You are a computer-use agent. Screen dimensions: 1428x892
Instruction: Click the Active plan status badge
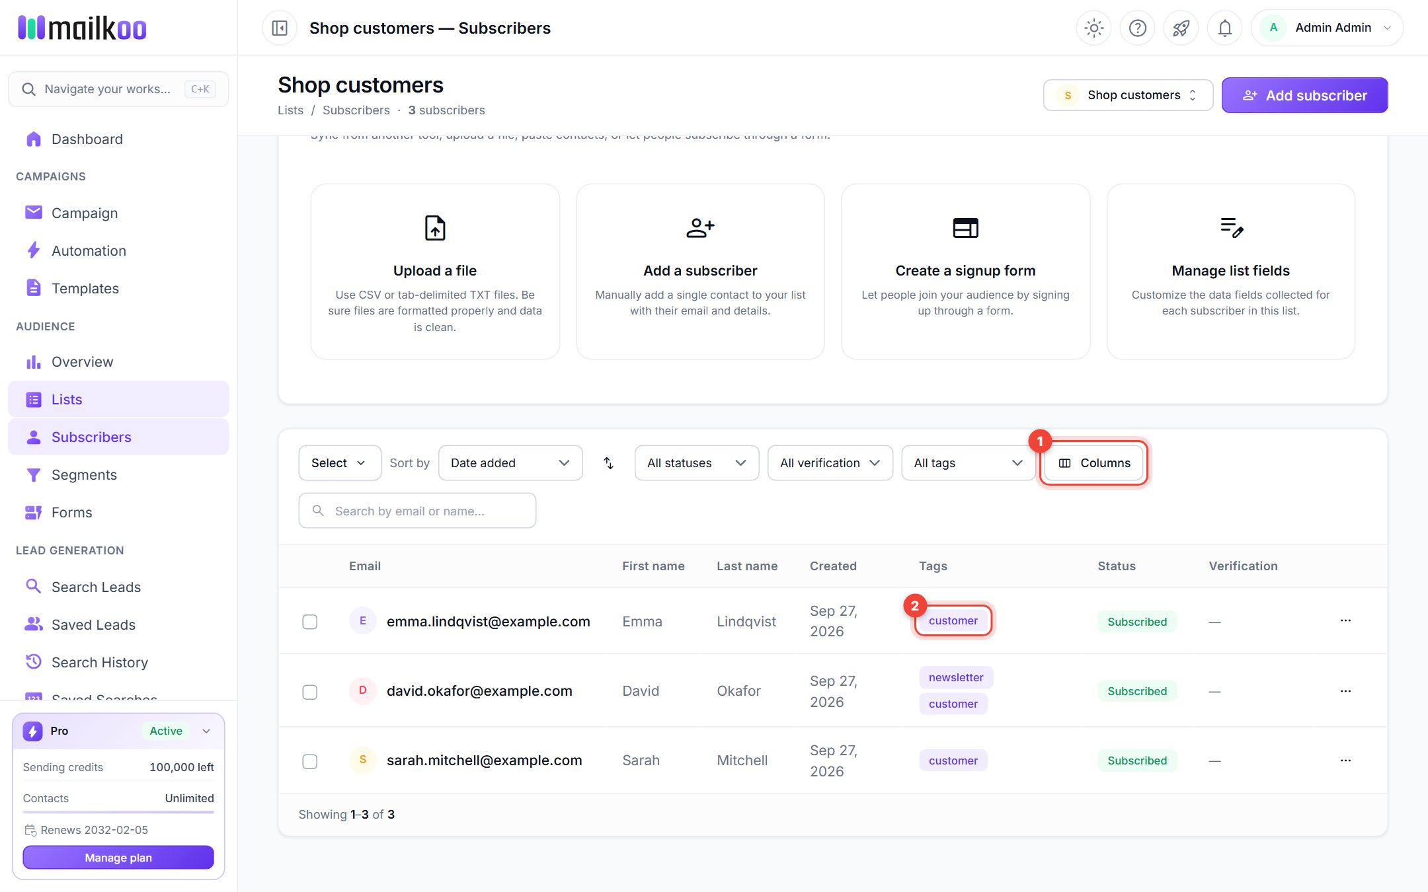click(165, 731)
